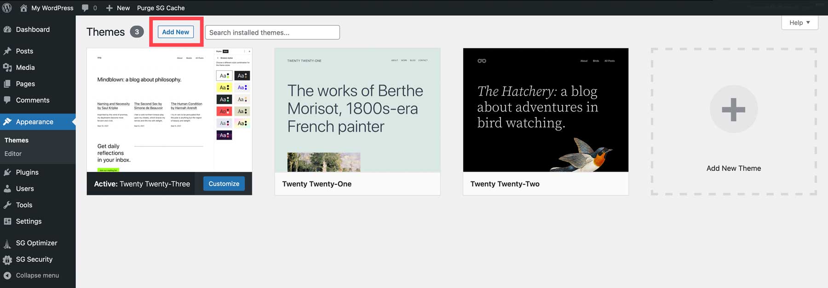Click the Twenty Twenty-Two theme name
This screenshot has width=828, height=288.
pyautogui.click(x=505, y=184)
